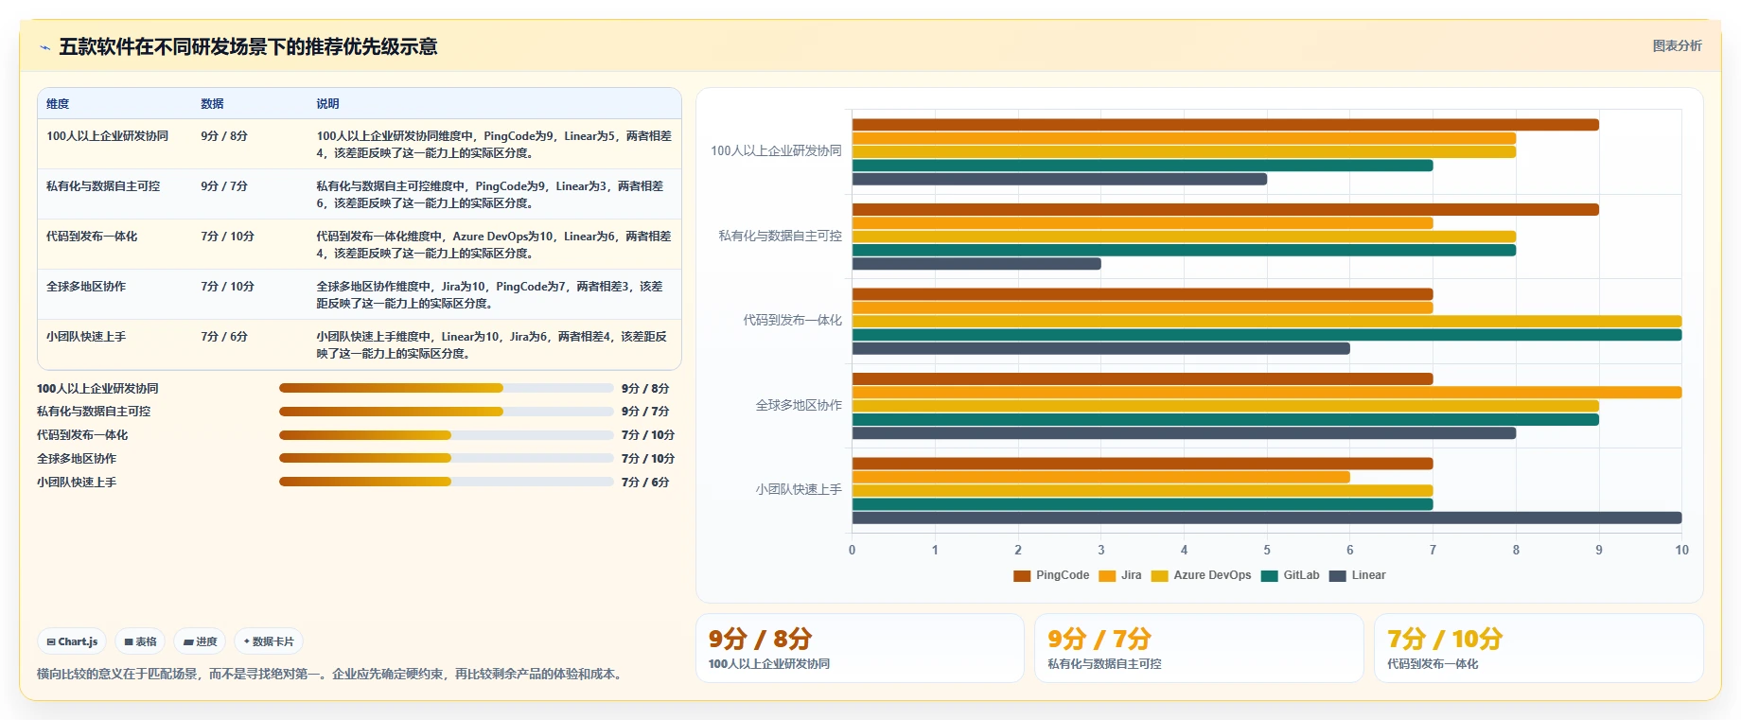Click the Azure DevOps bar in the 代码到发布一体化 group
The height and width of the screenshot is (720, 1741).
tap(1267, 322)
